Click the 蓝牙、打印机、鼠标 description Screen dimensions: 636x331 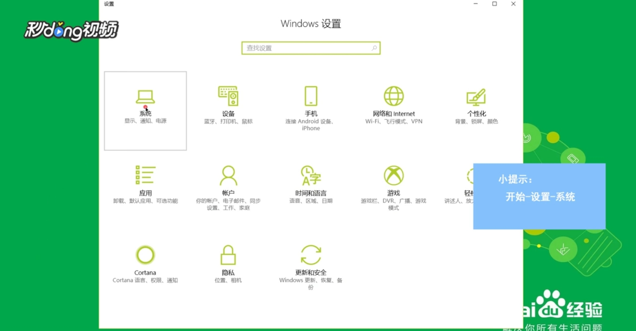(228, 121)
